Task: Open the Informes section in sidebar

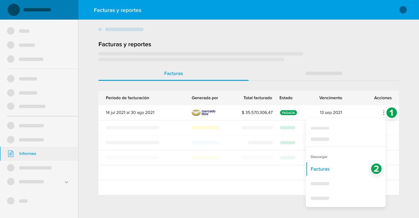Action: (39, 154)
